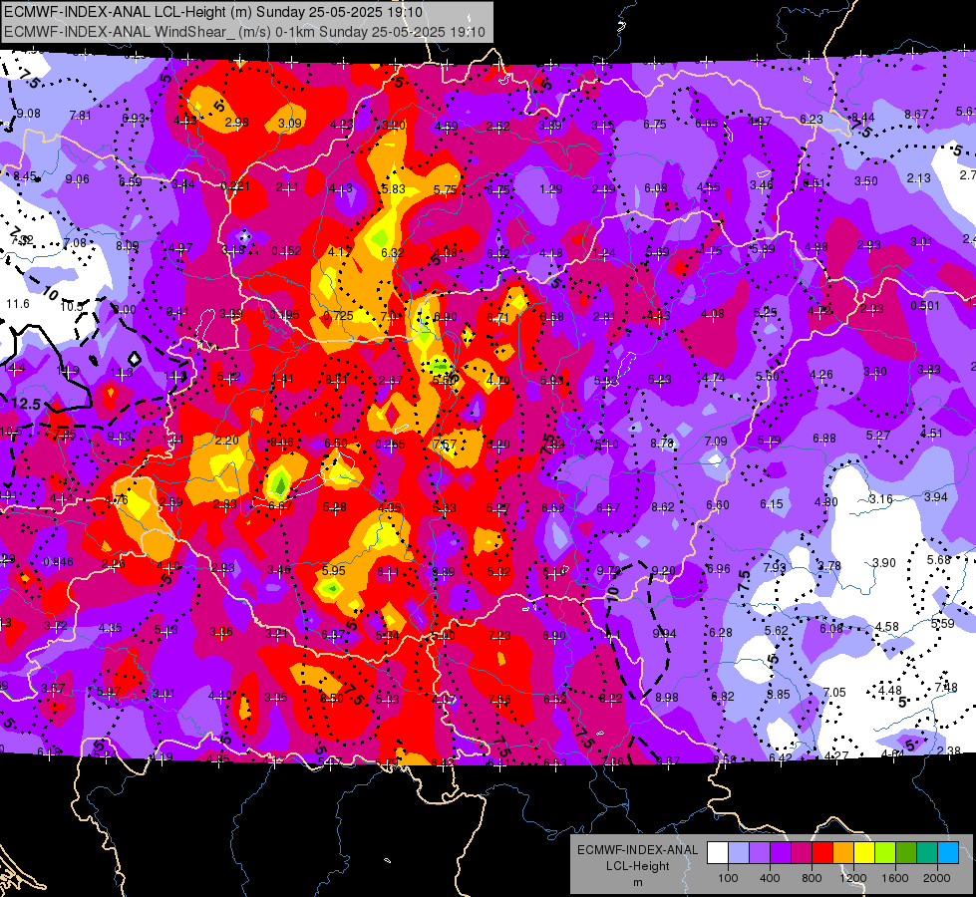Click the grid value '7.05'
The image size is (976, 897).
tap(834, 693)
